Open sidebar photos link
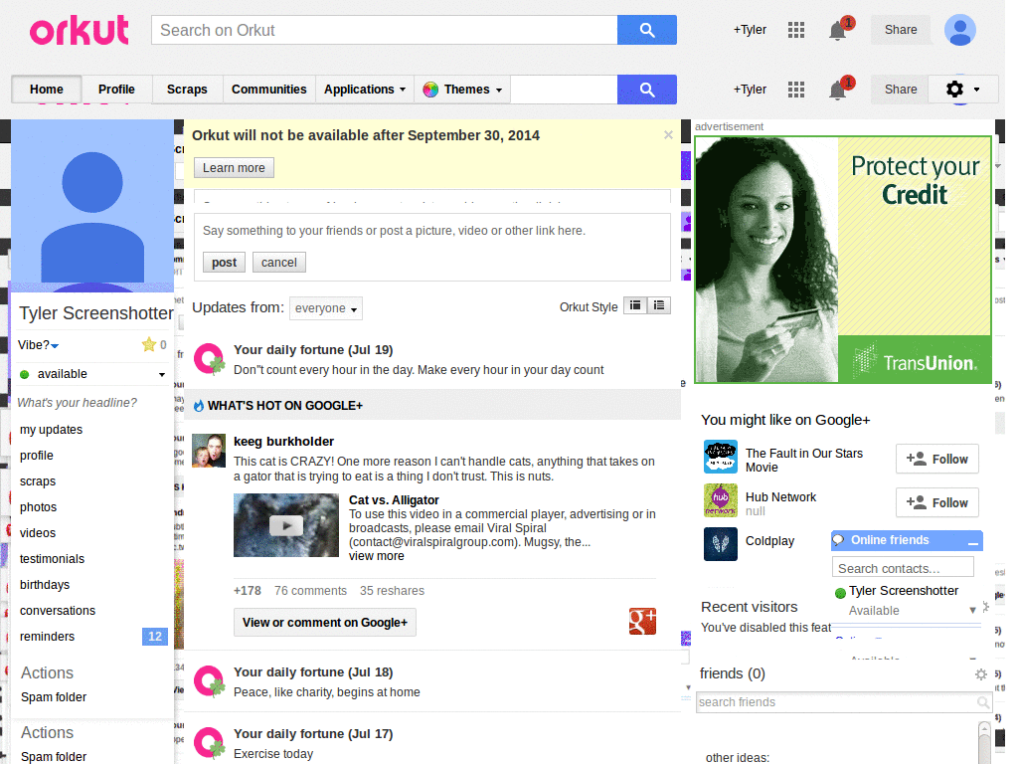 [39, 507]
